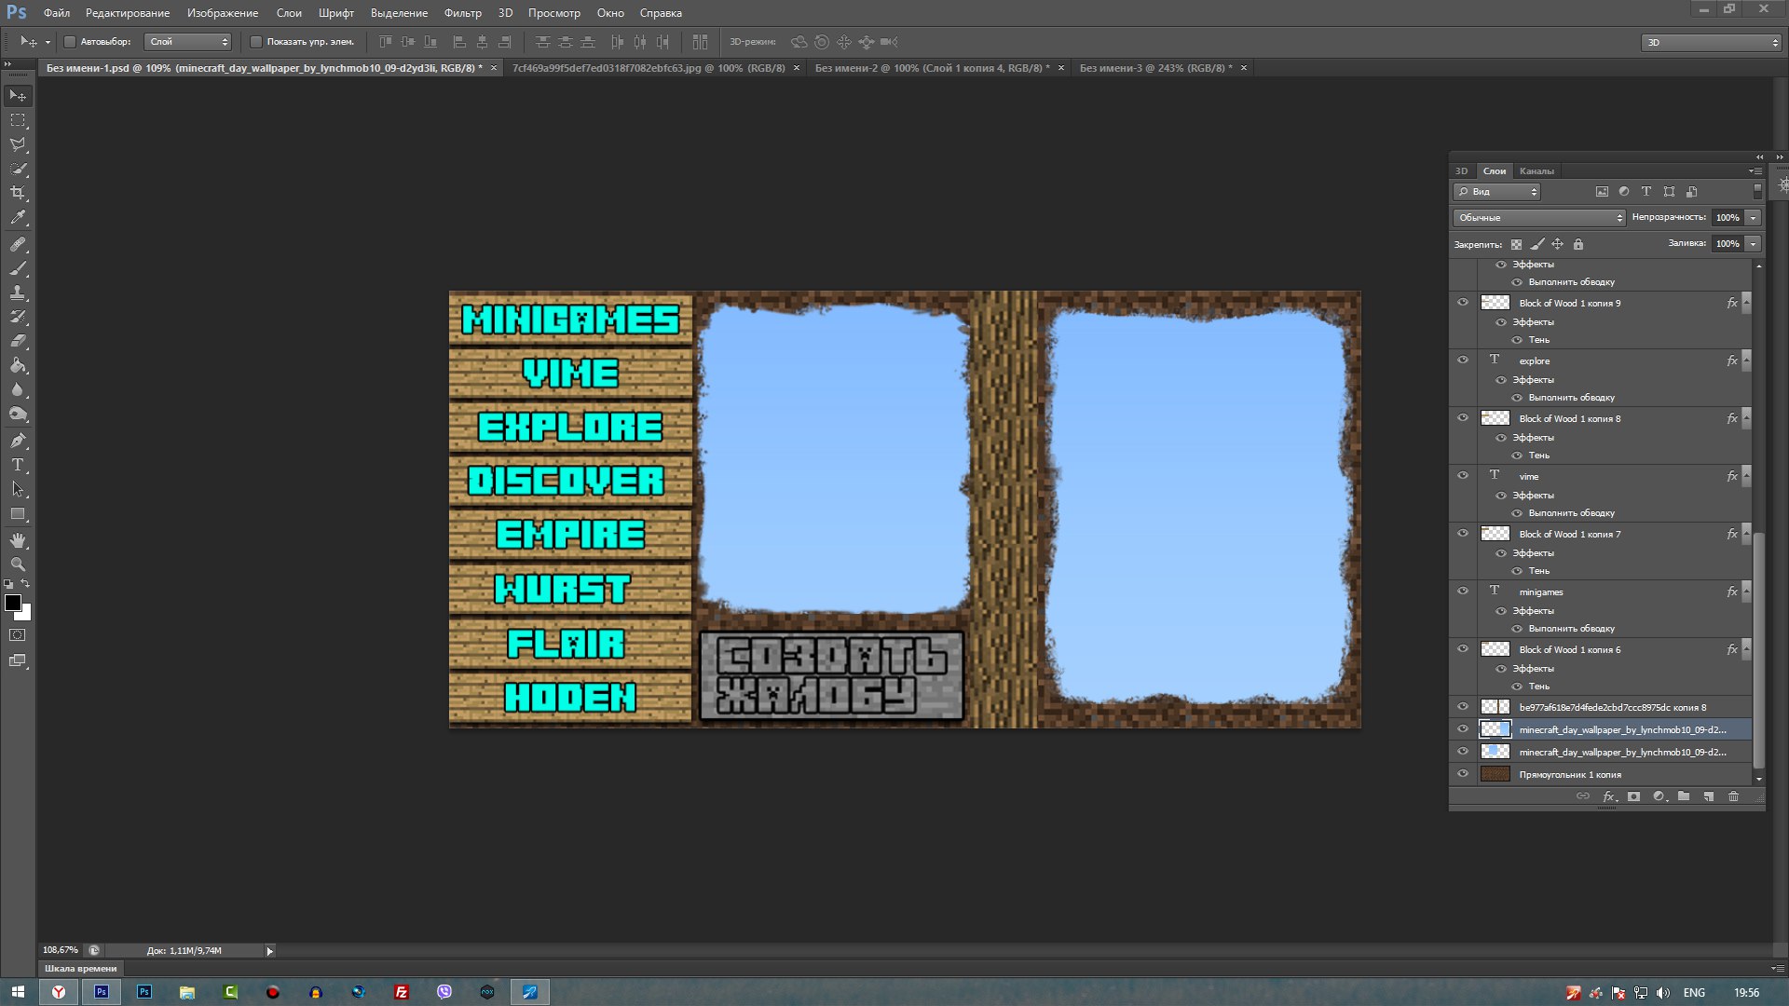Click the background color swatch

[x=25, y=614]
